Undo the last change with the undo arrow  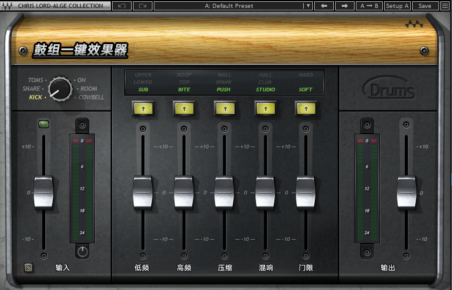(122, 6)
